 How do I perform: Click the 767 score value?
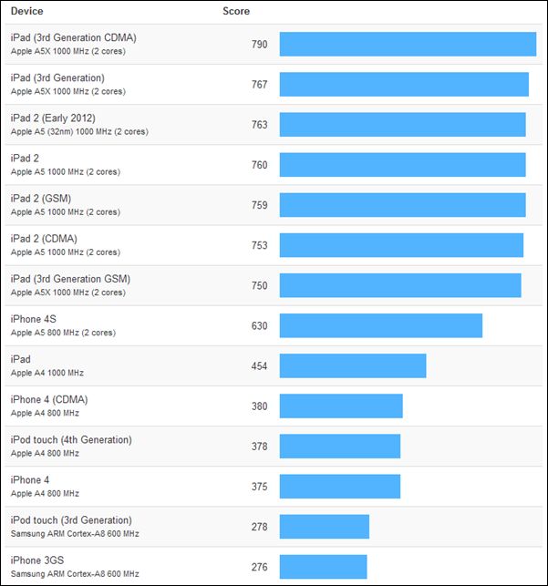click(x=260, y=85)
